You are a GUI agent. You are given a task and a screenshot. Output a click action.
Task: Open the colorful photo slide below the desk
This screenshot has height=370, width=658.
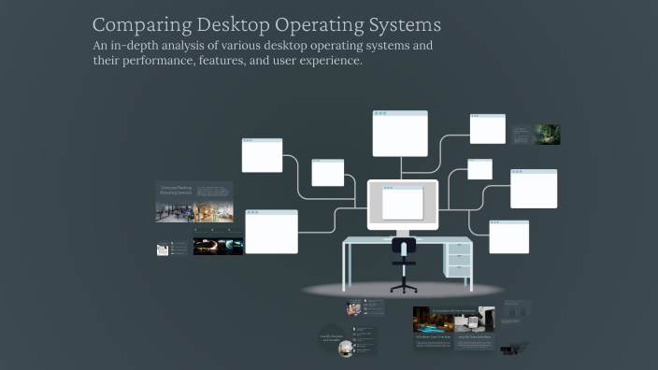tap(365, 307)
